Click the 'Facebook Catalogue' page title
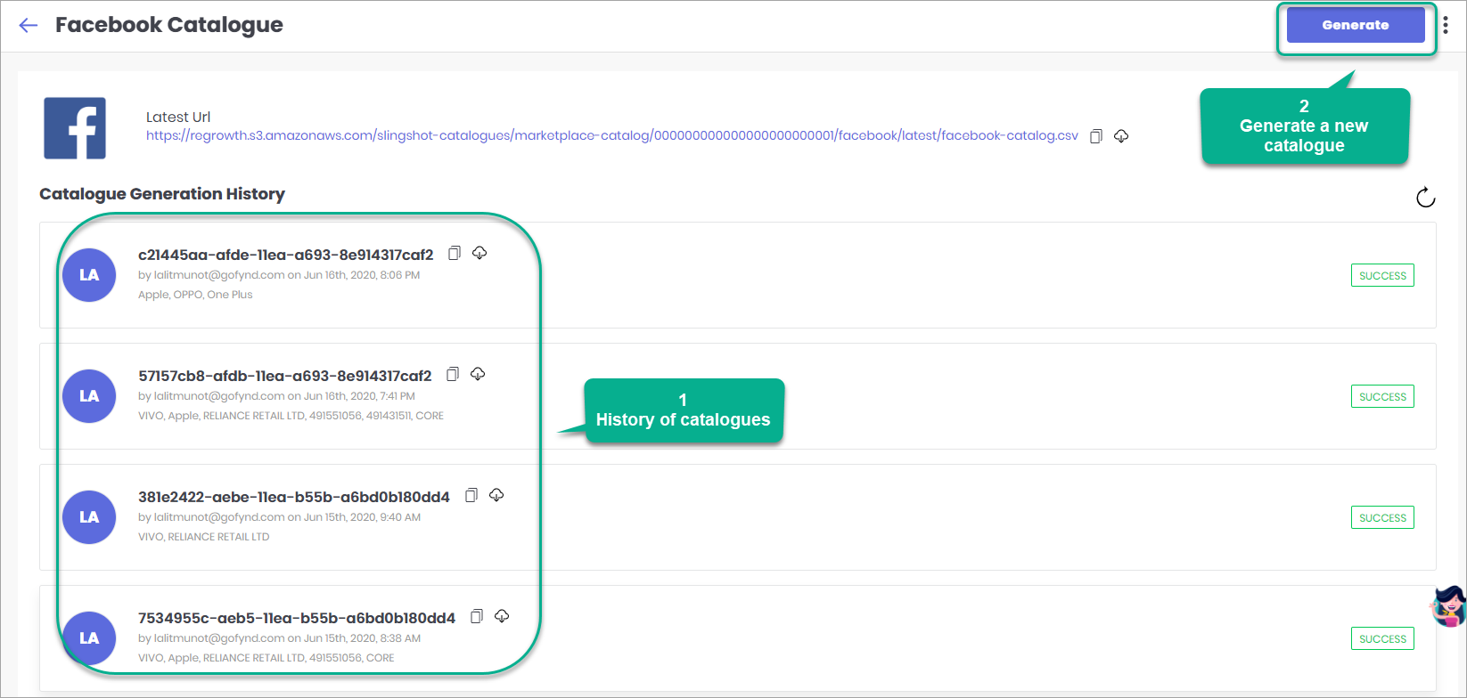 click(x=169, y=25)
